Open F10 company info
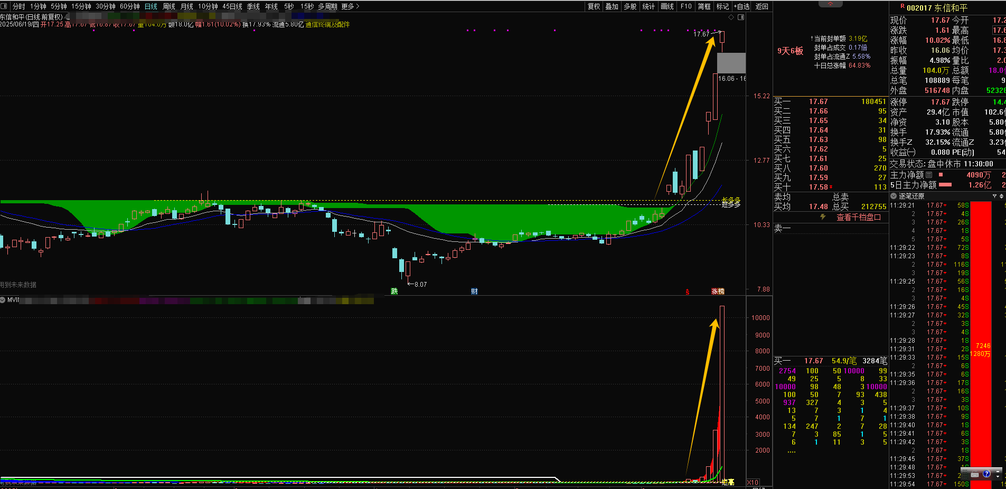The height and width of the screenshot is (489, 1006). pyautogui.click(x=686, y=6)
